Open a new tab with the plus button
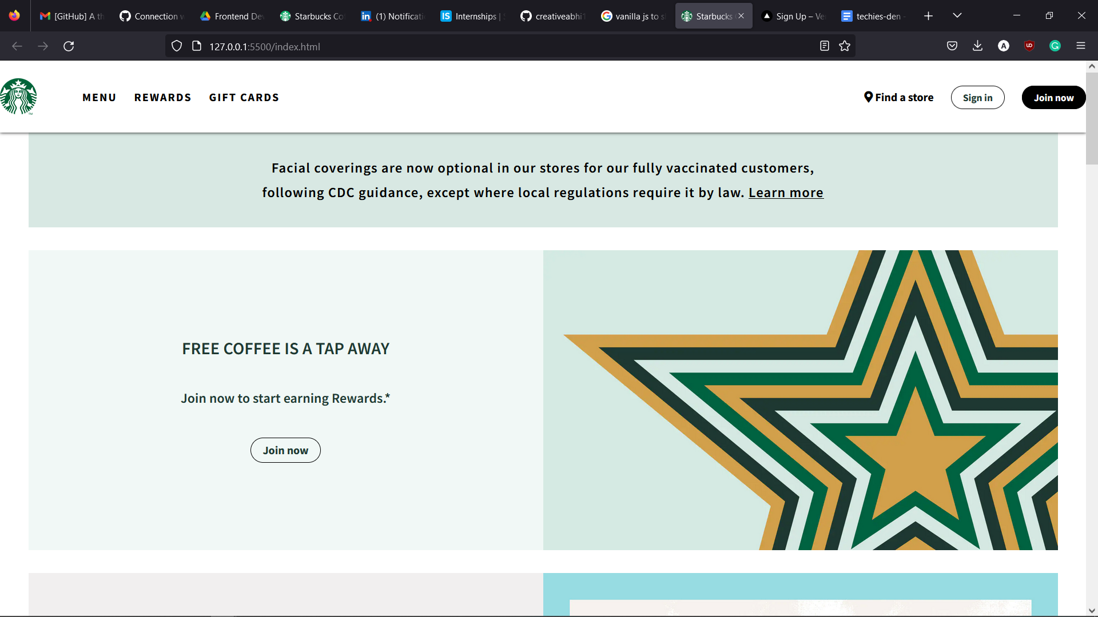1098x617 pixels. tap(928, 16)
